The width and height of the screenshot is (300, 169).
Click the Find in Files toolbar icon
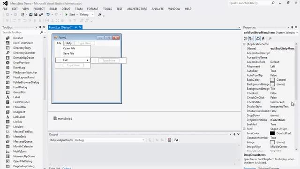point(100,15)
